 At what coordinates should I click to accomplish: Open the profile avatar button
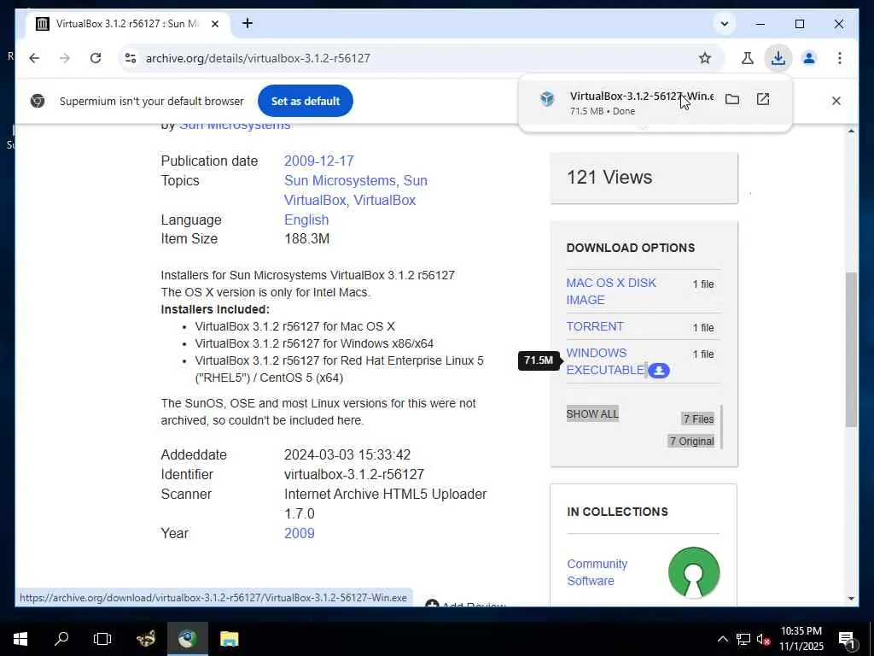(x=809, y=58)
